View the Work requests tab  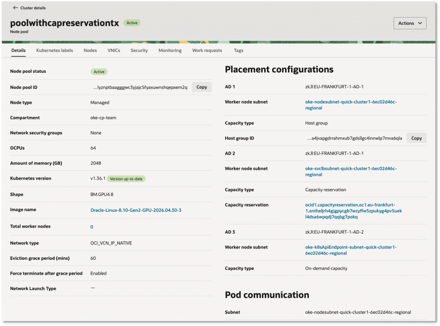pos(207,51)
